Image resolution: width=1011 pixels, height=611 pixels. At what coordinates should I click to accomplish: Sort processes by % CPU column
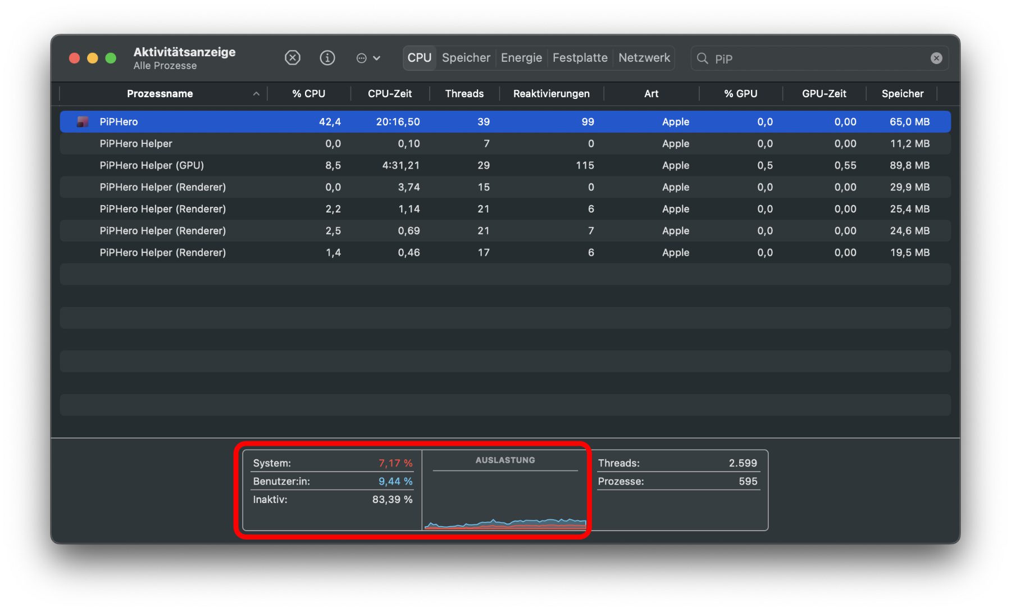(x=308, y=94)
